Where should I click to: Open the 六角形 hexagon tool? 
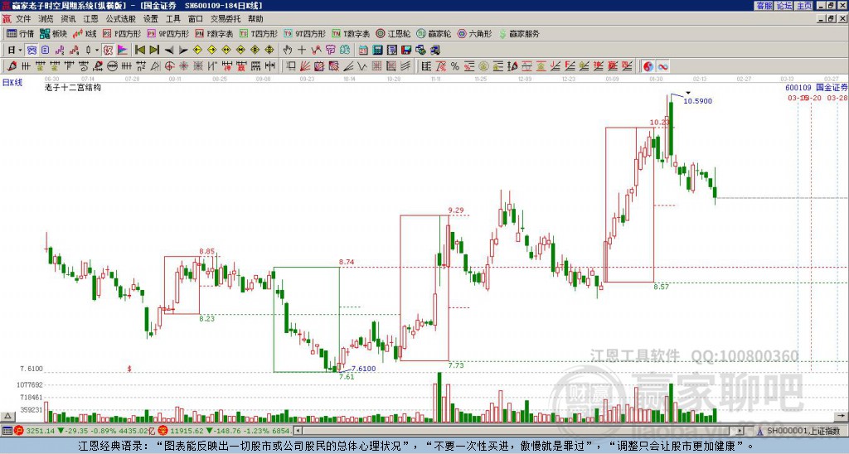[475, 33]
